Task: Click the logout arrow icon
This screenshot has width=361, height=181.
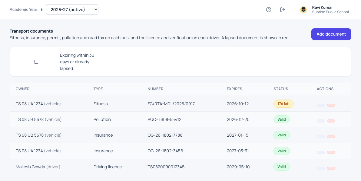Action: tap(283, 10)
